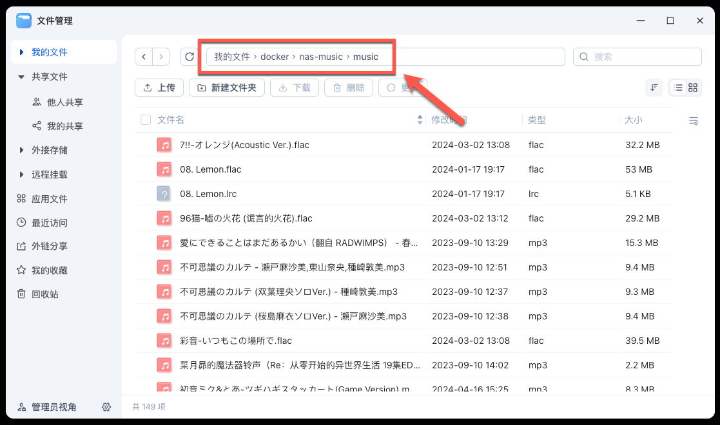
Task: Click the file name sort arrow control
Action: (x=418, y=120)
